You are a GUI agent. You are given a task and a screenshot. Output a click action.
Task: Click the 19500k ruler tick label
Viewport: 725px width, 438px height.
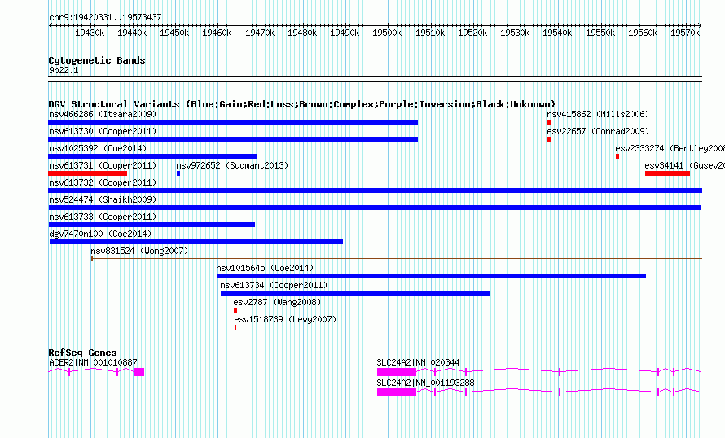click(387, 33)
